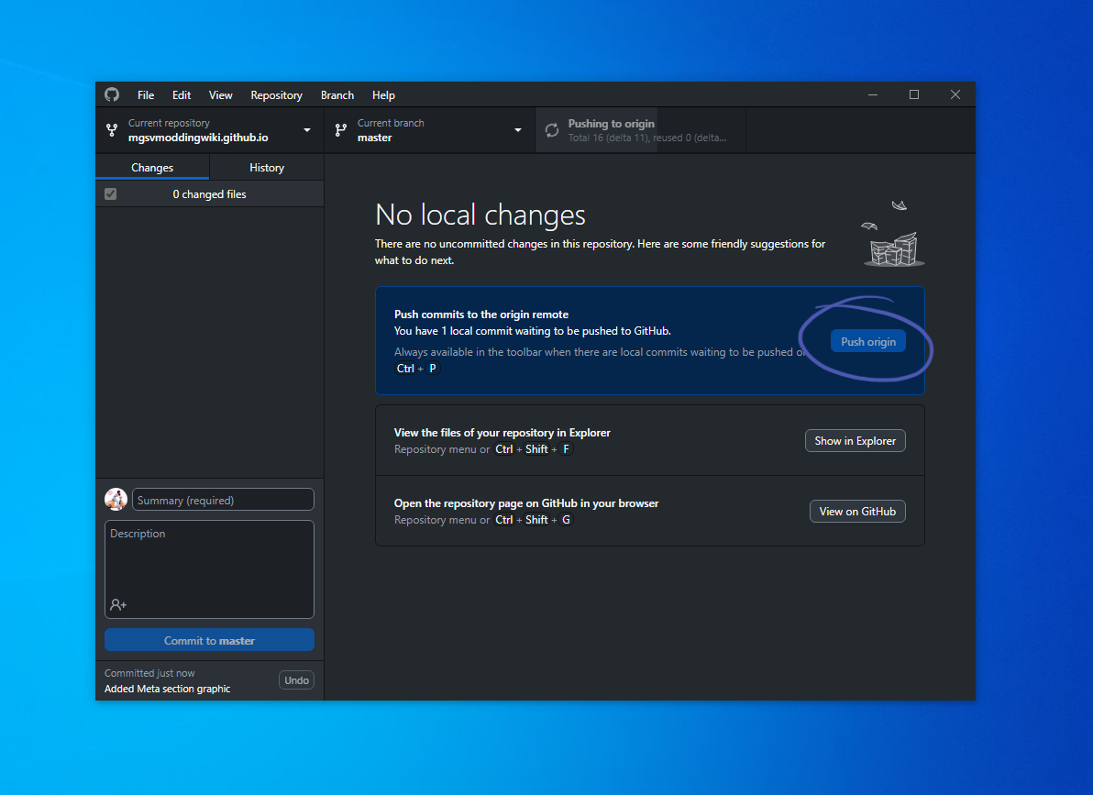Toggle the checkbox for 0 changed files
The image size is (1093, 795).
[x=110, y=193]
